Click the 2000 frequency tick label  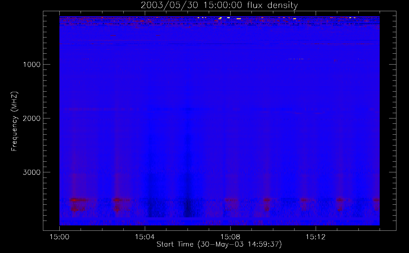tap(32, 118)
